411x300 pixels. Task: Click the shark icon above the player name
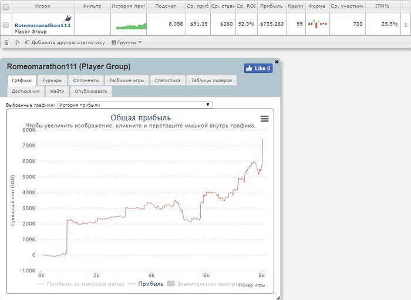[x=68, y=18]
